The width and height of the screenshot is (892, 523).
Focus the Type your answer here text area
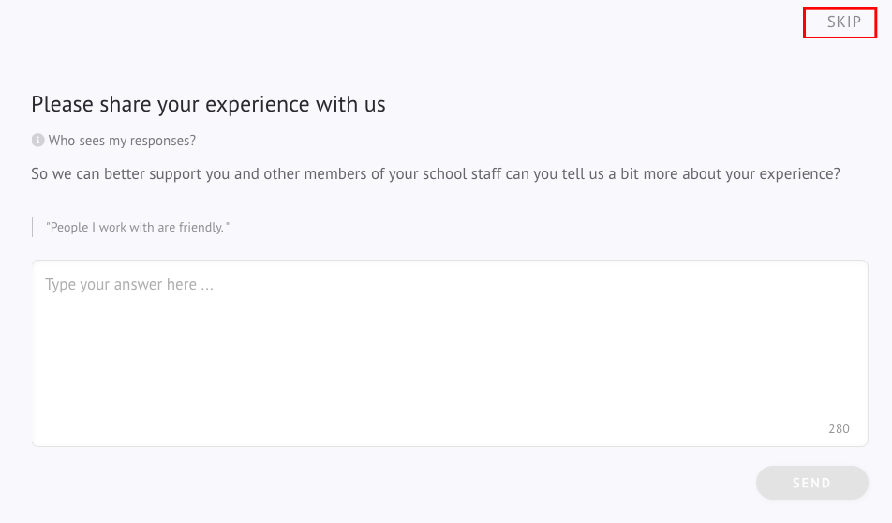(x=450, y=352)
